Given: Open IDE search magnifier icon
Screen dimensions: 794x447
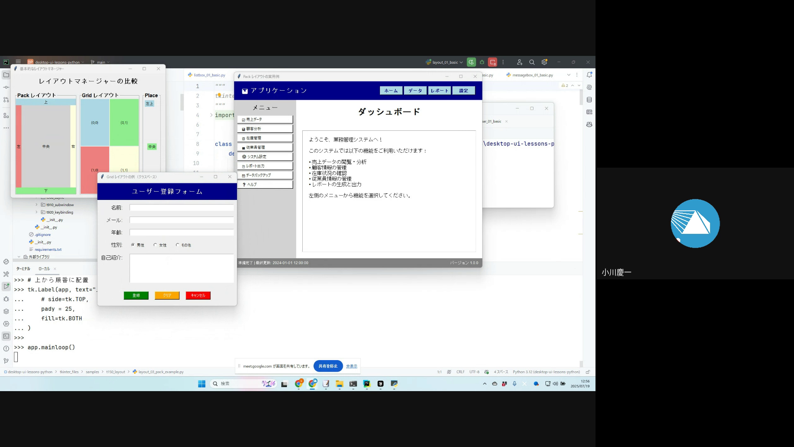Looking at the screenshot, I should (532, 62).
